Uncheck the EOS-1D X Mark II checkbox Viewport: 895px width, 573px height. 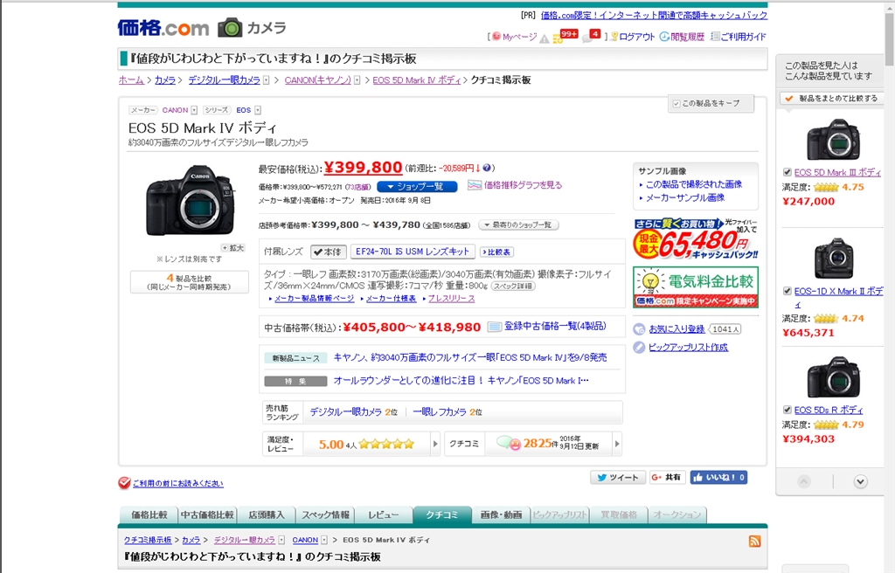click(787, 291)
